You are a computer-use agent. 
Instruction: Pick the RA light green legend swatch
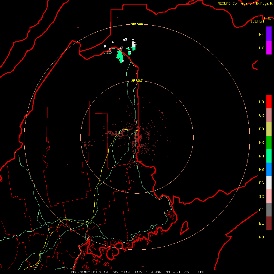(269, 156)
